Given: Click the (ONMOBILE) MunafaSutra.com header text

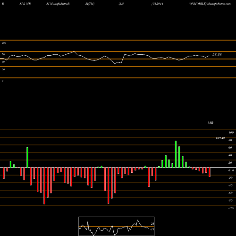Looking at the screenshot, I should click(210, 4).
